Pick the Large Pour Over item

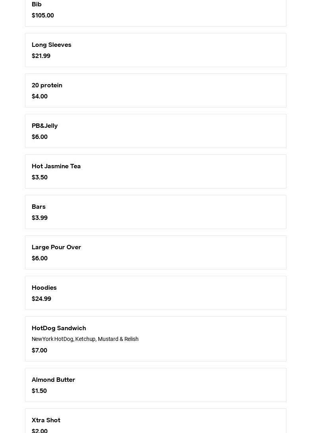point(155,252)
